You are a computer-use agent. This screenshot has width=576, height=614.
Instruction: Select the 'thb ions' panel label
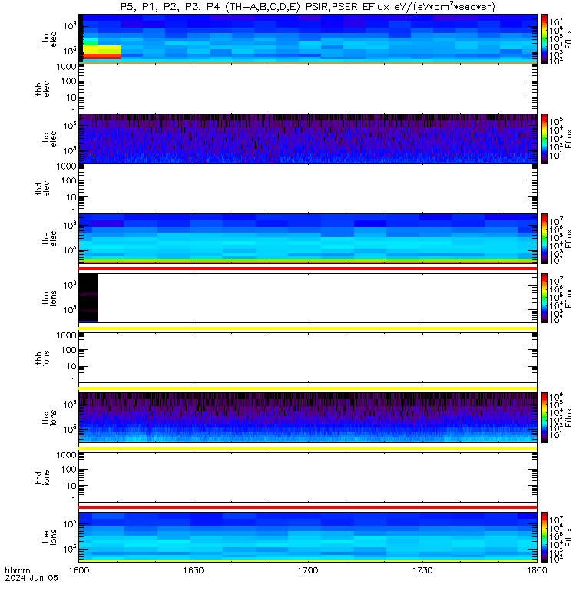(43, 358)
